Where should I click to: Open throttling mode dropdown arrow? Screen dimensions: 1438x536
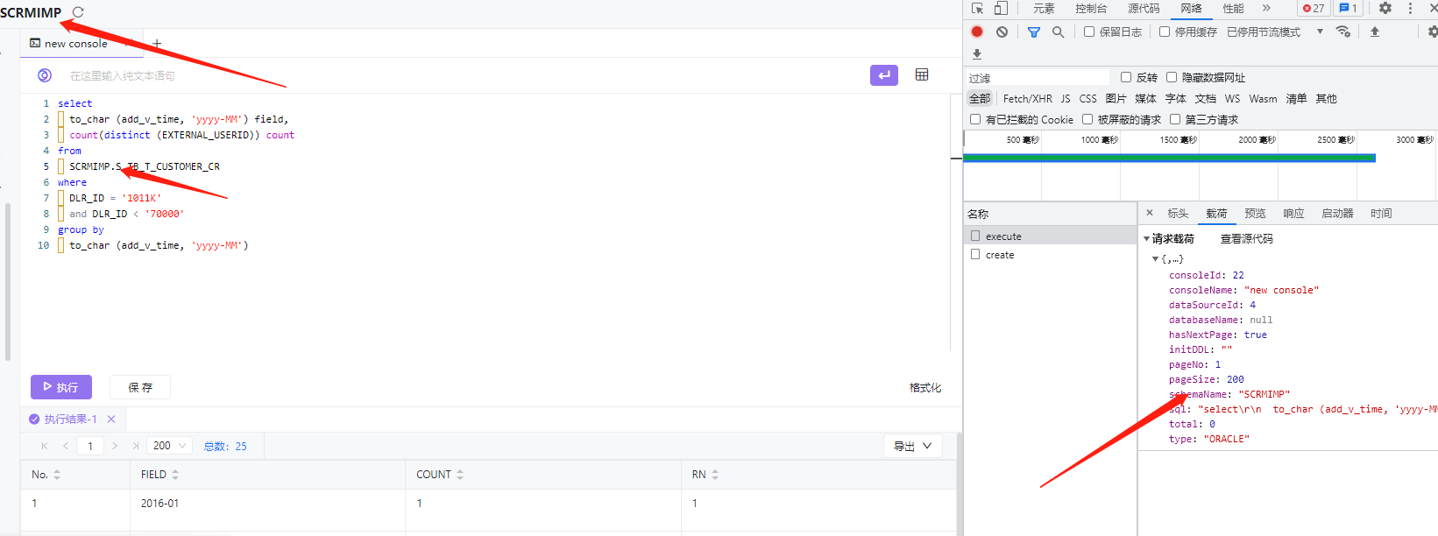point(1320,32)
